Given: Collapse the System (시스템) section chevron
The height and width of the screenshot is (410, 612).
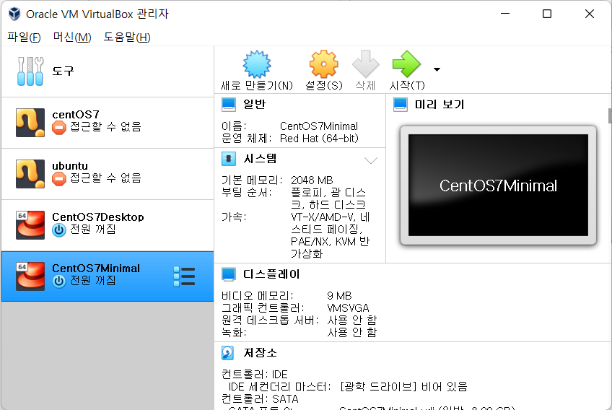Looking at the screenshot, I should pos(371,160).
